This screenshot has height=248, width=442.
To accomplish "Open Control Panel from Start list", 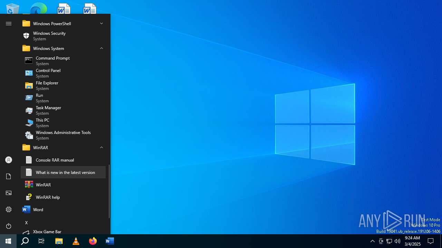I will coord(63,73).
